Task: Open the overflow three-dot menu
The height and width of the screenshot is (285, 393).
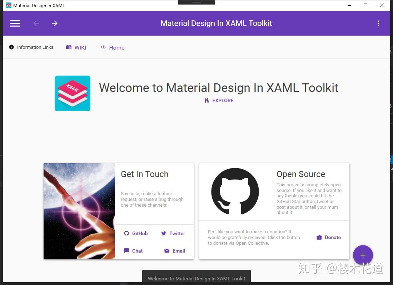Action: tap(378, 23)
